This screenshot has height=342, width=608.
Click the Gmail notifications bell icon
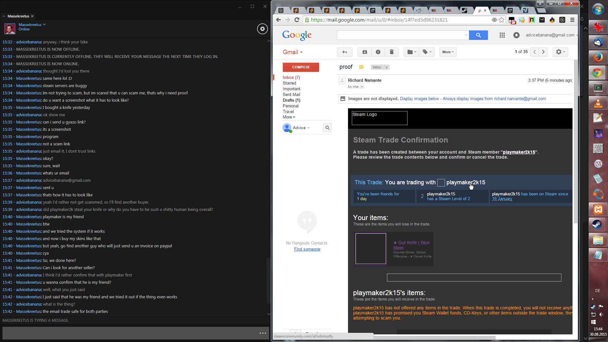516,35
